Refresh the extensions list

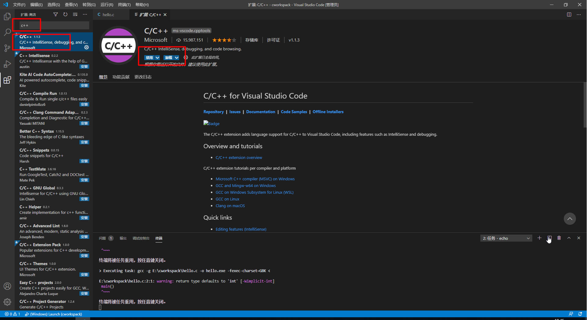[65, 14]
